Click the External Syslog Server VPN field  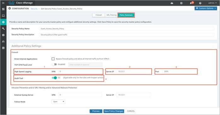coord(80,95)
